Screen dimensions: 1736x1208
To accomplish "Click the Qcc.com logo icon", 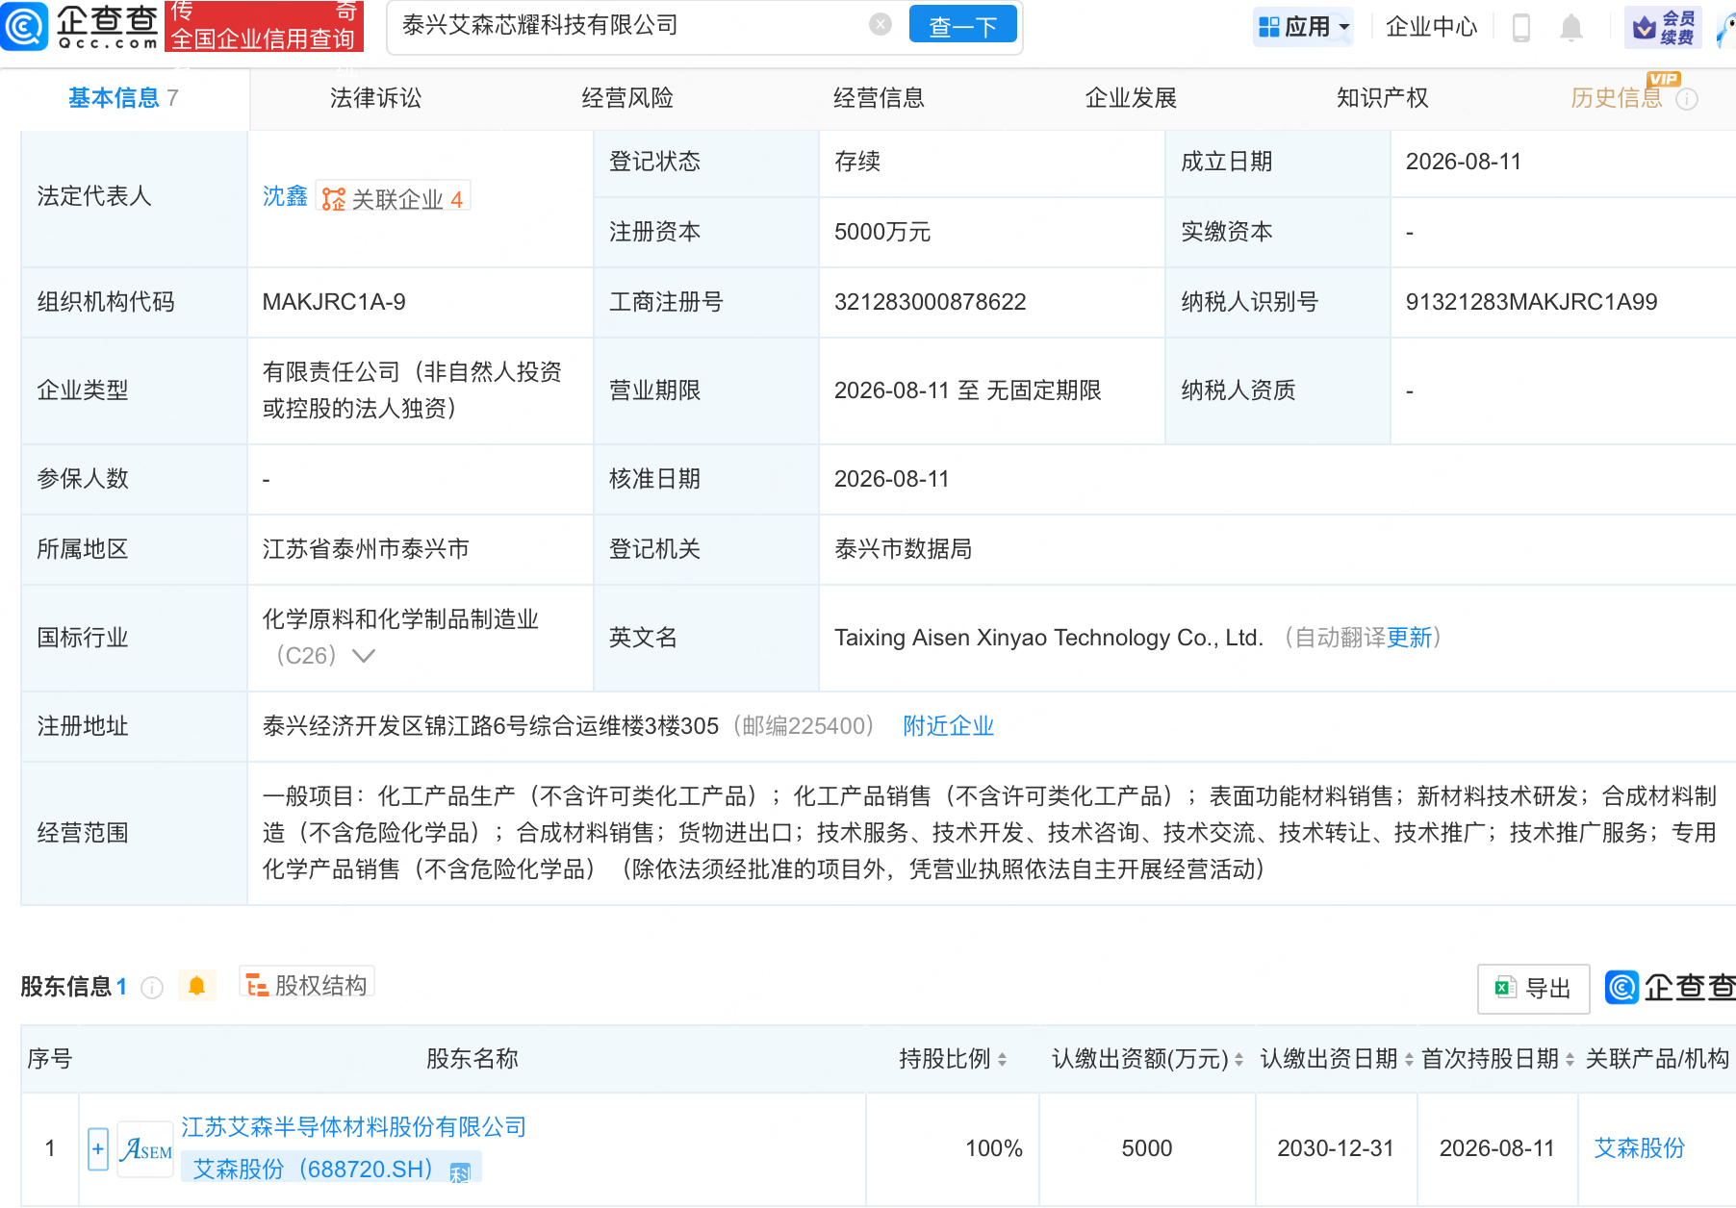I will [24, 26].
